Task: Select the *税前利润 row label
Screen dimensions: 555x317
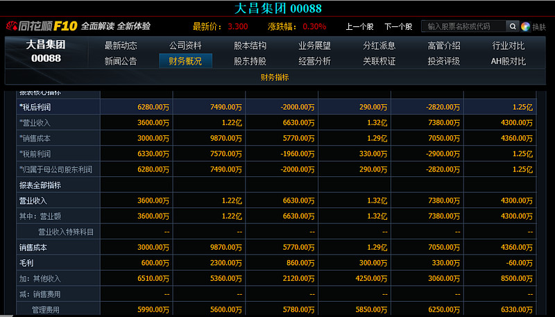Action: click(x=35, y=154)
